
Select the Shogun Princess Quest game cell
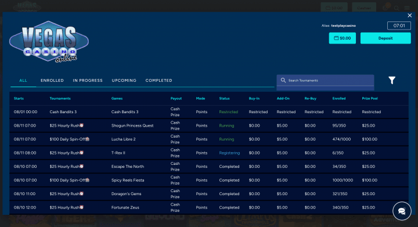tap(132, 125)
